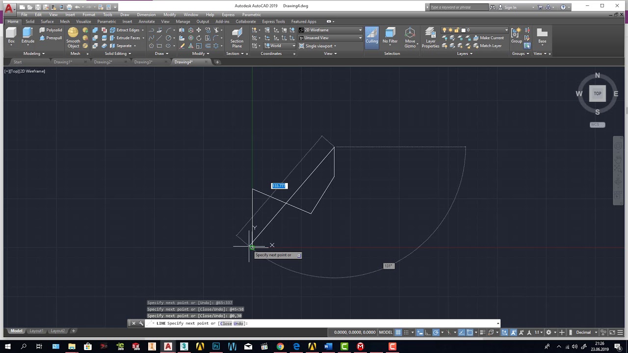
Task: Select the Move Gizmo tool
Action: tap(410, 38)
